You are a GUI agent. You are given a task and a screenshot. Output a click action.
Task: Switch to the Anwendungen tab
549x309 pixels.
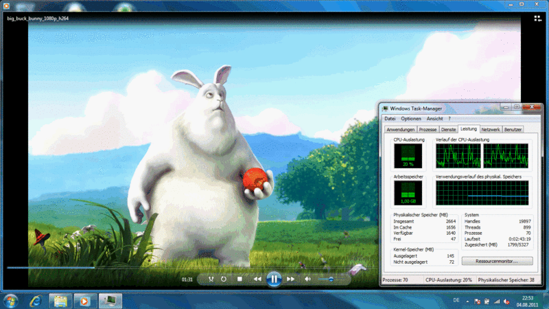tap(400, 130)
